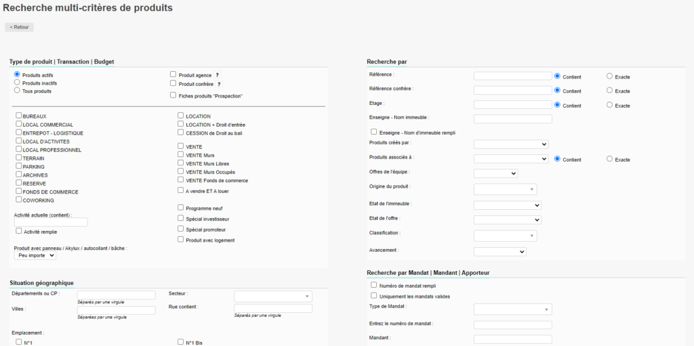
Task: Open the Etat de l'immeuble dropdown
Action: (x=507, y=204)
